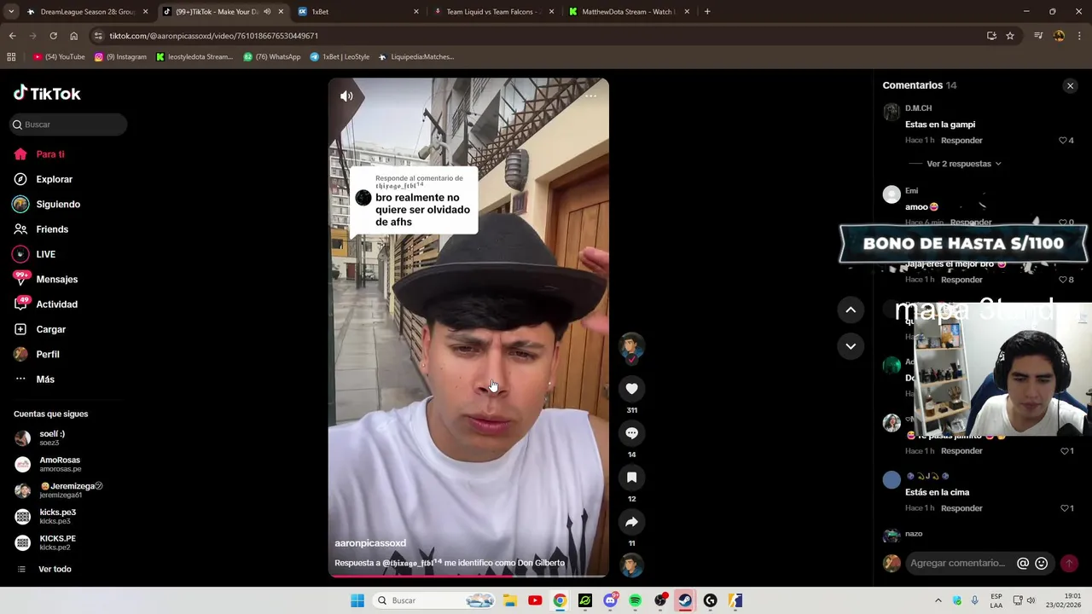Screen dimensions: 1092x614
Task: Open the emoji picker in comment box
Action: [1042, 563]
